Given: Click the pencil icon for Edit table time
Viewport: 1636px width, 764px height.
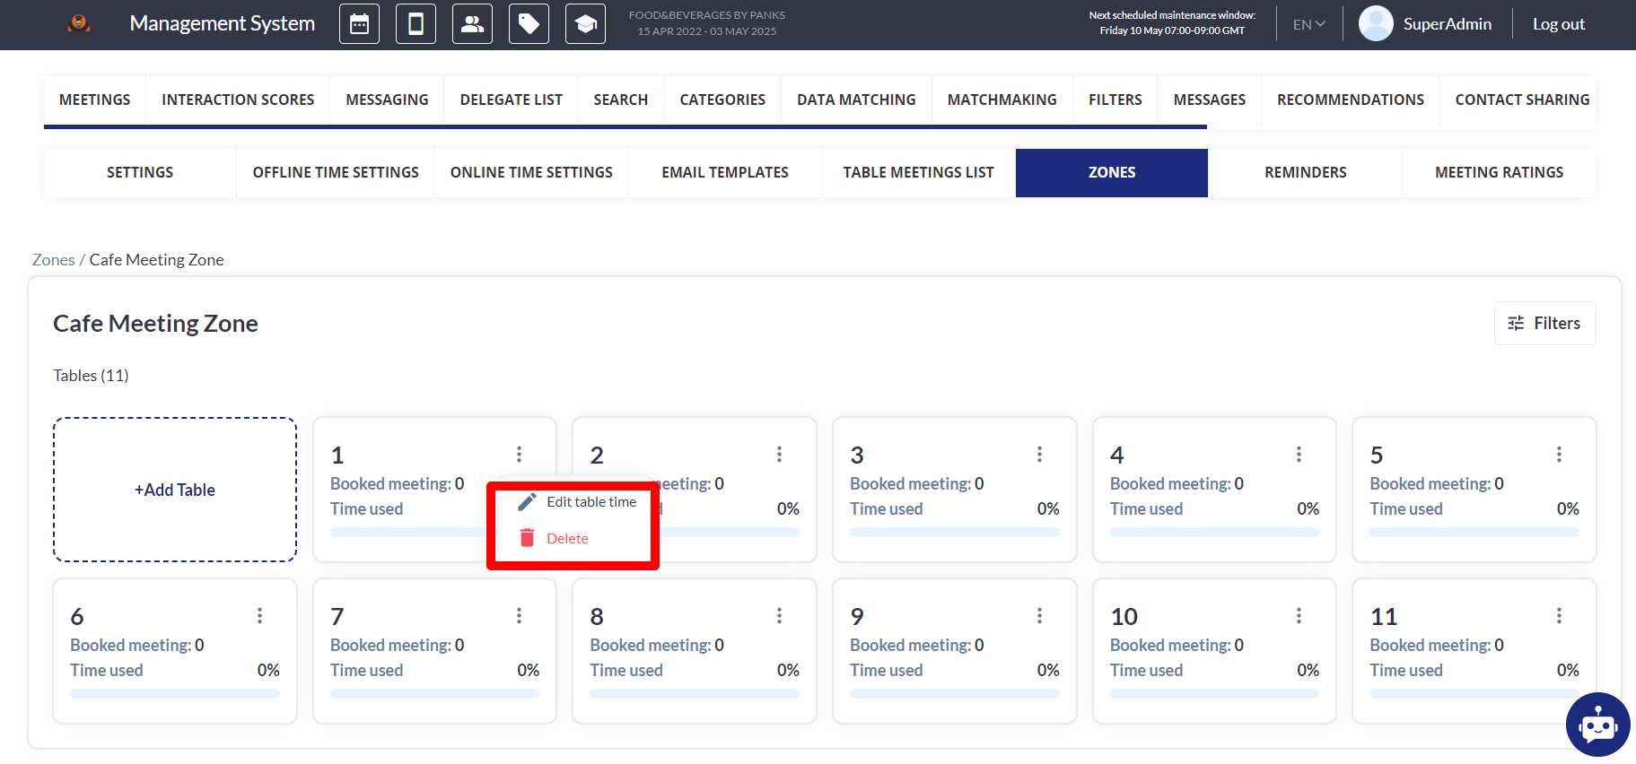Looking at the screenshot, I should point(527,502).
